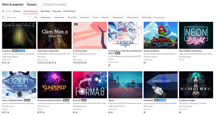Open Marafrass developer page

[42, 57]
